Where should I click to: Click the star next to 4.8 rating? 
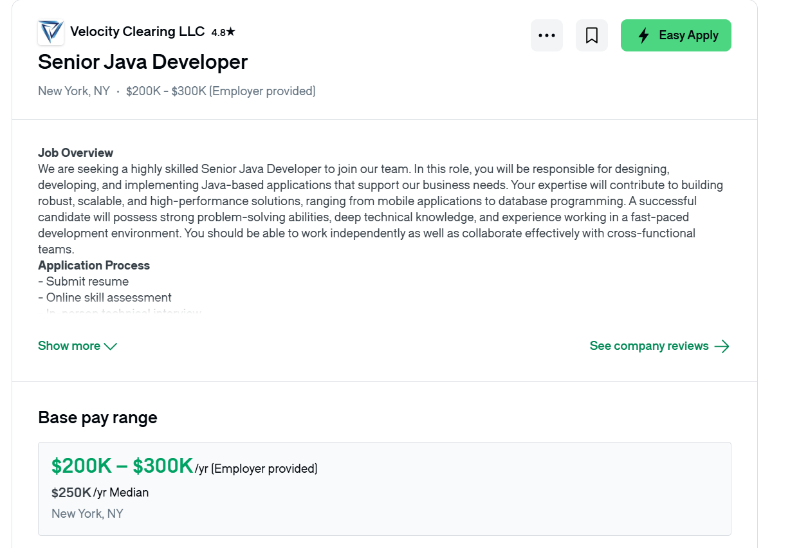pos(231,32)
